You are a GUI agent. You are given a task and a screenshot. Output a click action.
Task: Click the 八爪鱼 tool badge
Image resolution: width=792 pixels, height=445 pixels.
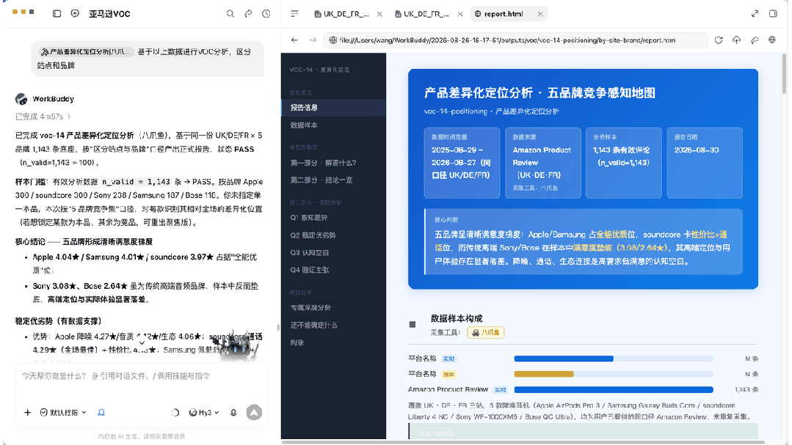pyautogui.click(x=485, y=333)
